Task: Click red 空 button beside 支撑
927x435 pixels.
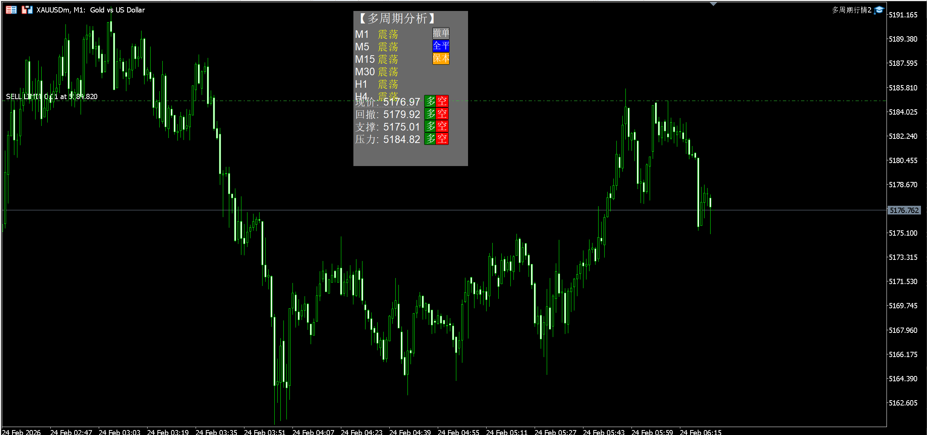Action: (442, 126)
